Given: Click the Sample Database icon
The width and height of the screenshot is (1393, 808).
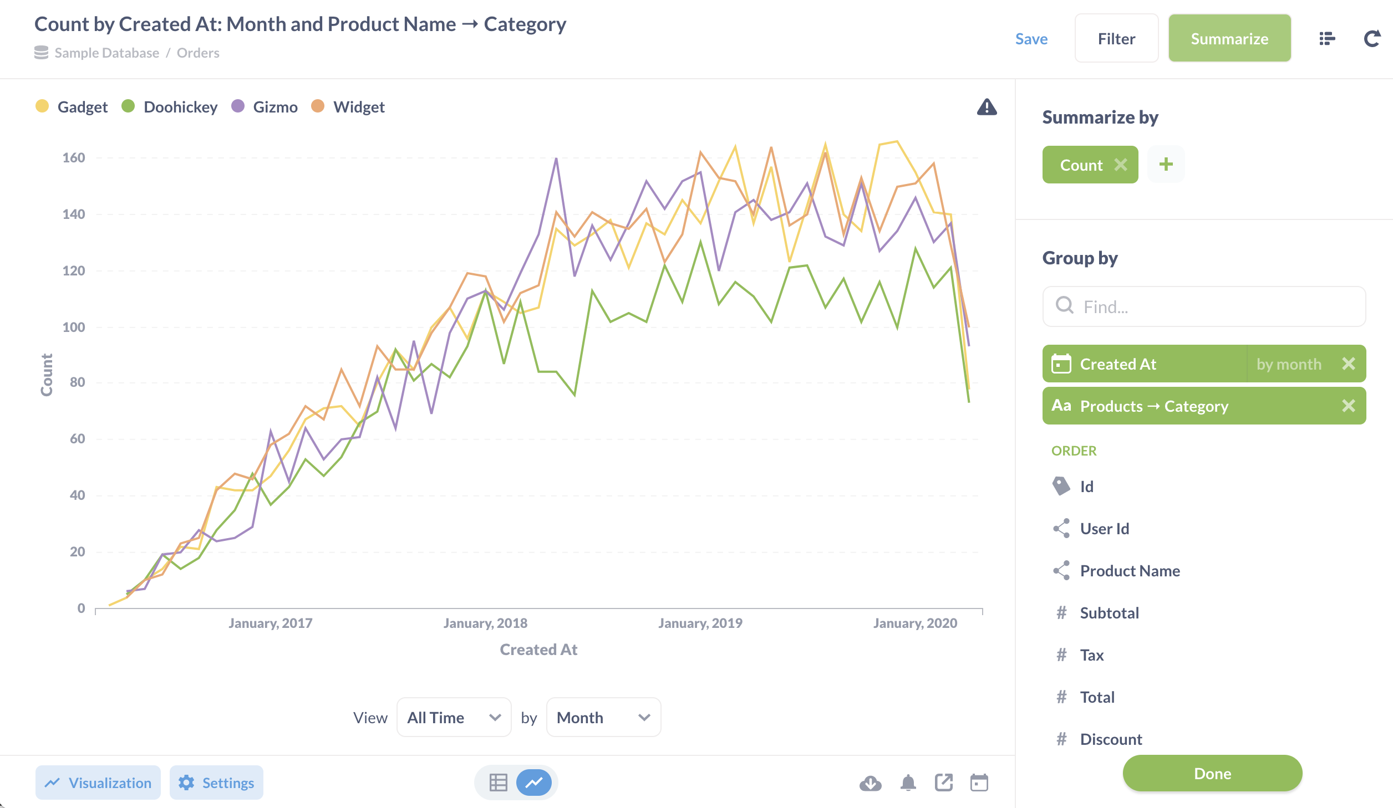Looking at the screenshot, I should click(41, 53).
